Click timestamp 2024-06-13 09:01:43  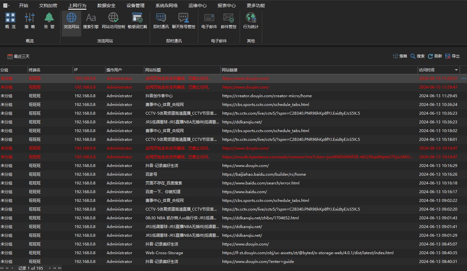tap(438, 218)
